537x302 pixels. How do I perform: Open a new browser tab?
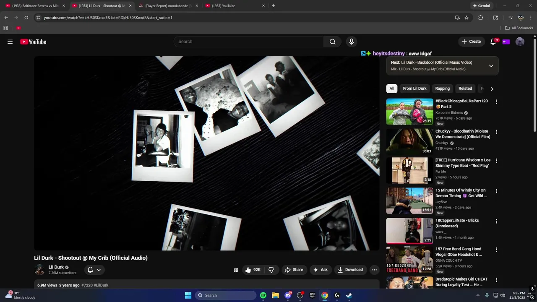pos(274,6)
